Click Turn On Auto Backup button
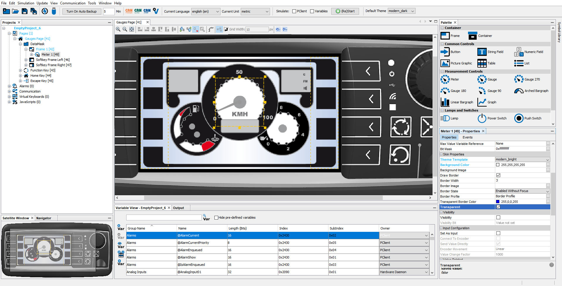Viewport: 562px width, 286px height. [x=81, y=11]
